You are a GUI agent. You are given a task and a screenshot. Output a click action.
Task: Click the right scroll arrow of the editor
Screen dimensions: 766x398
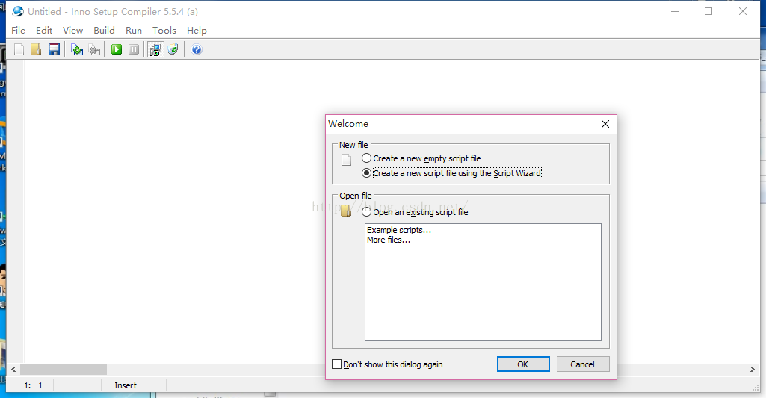(x=753, y=369)
